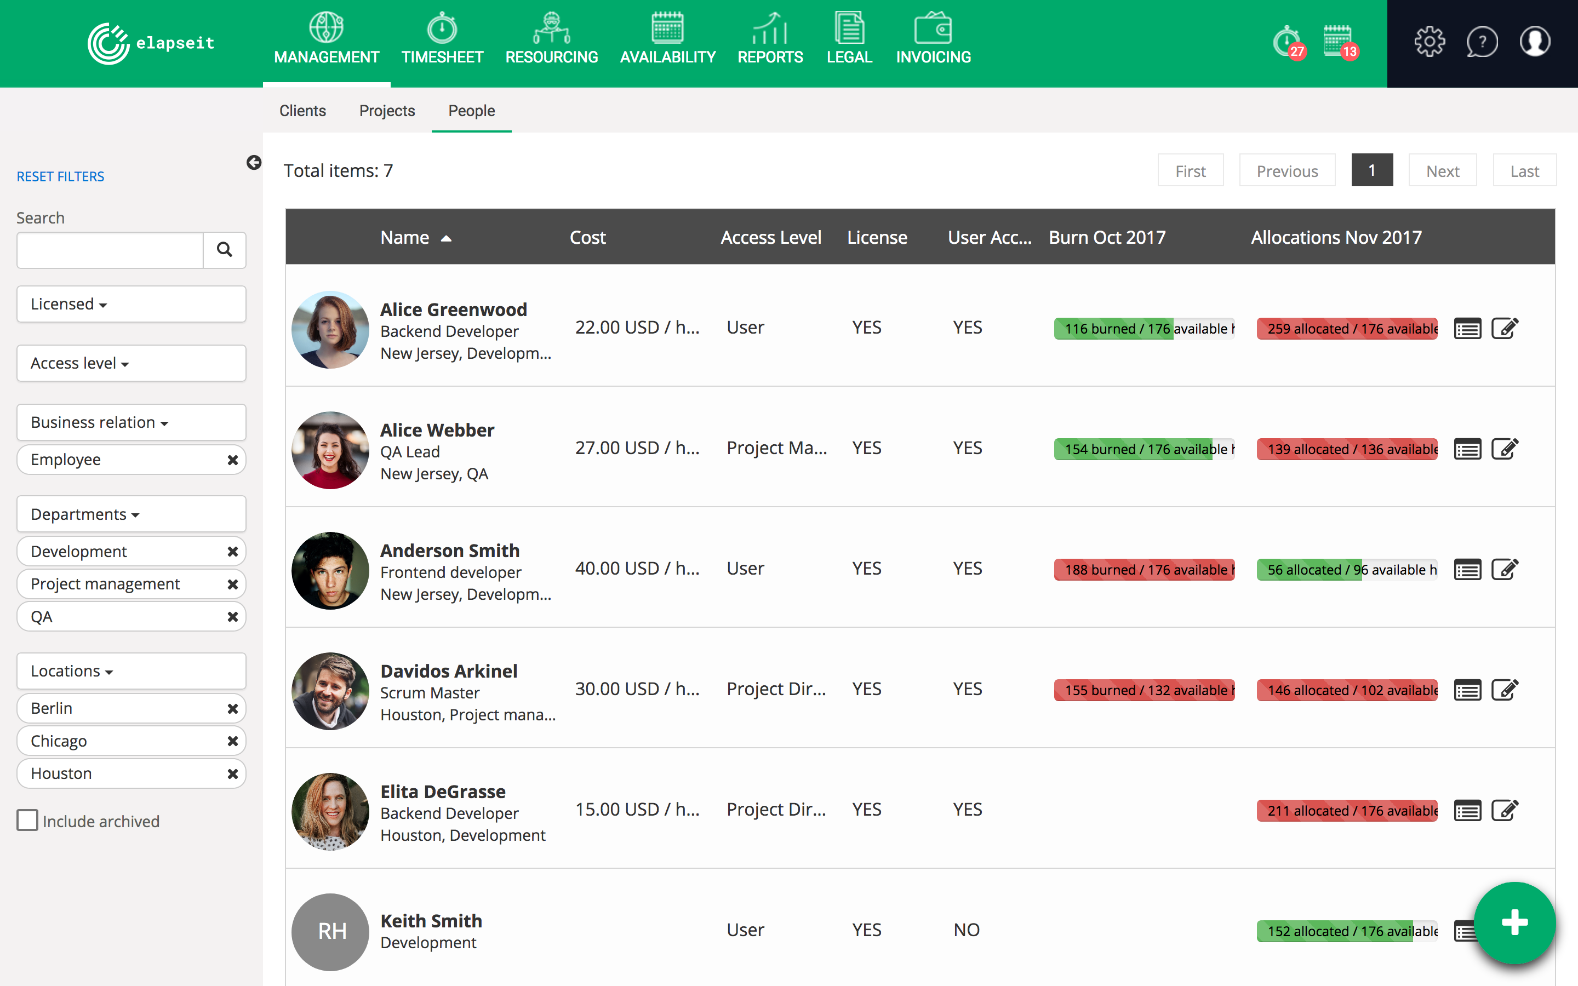Remove the Employee filter tag
The width and height of the screenshot is (1578, 986).
232,460
